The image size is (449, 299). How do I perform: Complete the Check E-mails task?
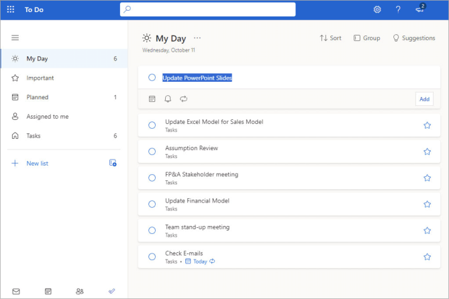152,257
